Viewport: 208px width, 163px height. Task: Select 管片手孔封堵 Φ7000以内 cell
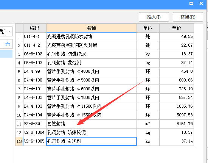pos(92,98)
